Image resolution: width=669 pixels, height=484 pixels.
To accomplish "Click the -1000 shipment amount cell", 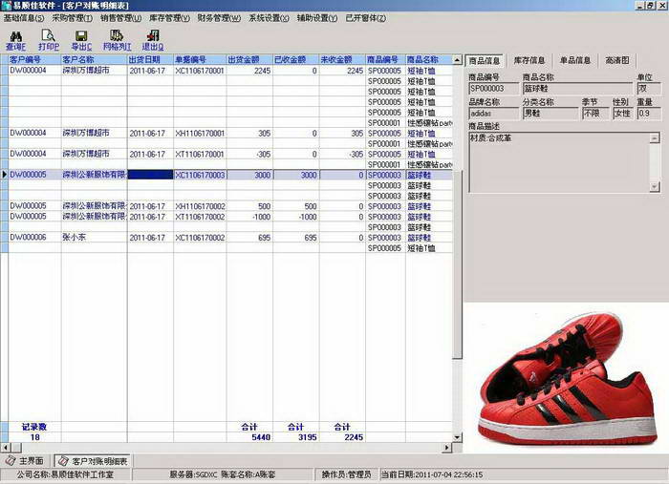I will click(249, 217).
